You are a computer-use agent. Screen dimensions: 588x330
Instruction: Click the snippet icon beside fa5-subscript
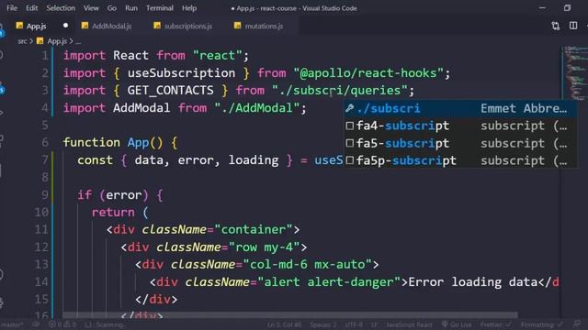coord(349,143)
